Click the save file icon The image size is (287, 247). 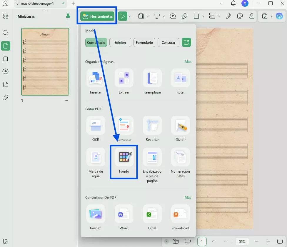point(265,16)
